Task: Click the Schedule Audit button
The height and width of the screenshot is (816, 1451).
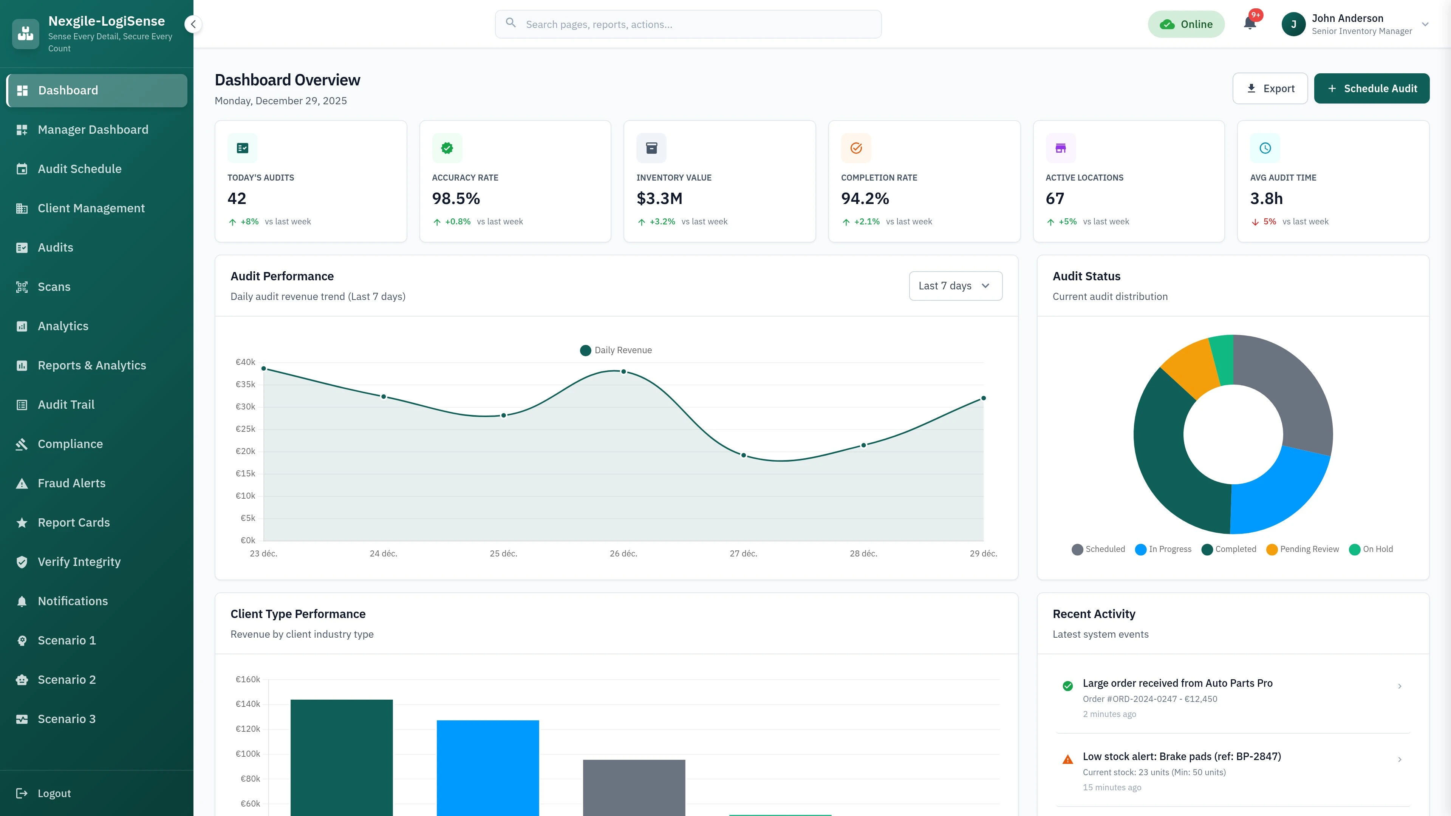Action: tap(1372, 88)
